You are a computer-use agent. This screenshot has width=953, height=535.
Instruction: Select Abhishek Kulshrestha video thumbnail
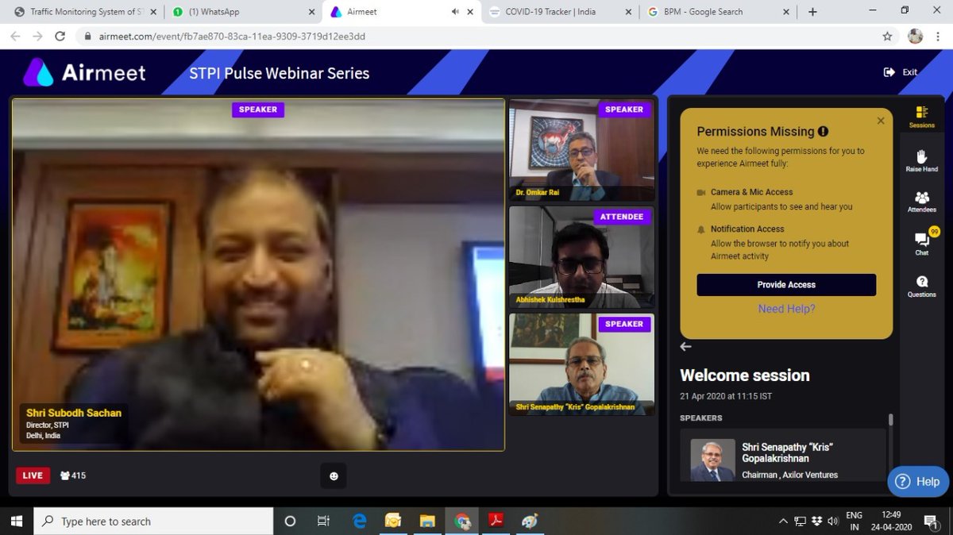582,257
